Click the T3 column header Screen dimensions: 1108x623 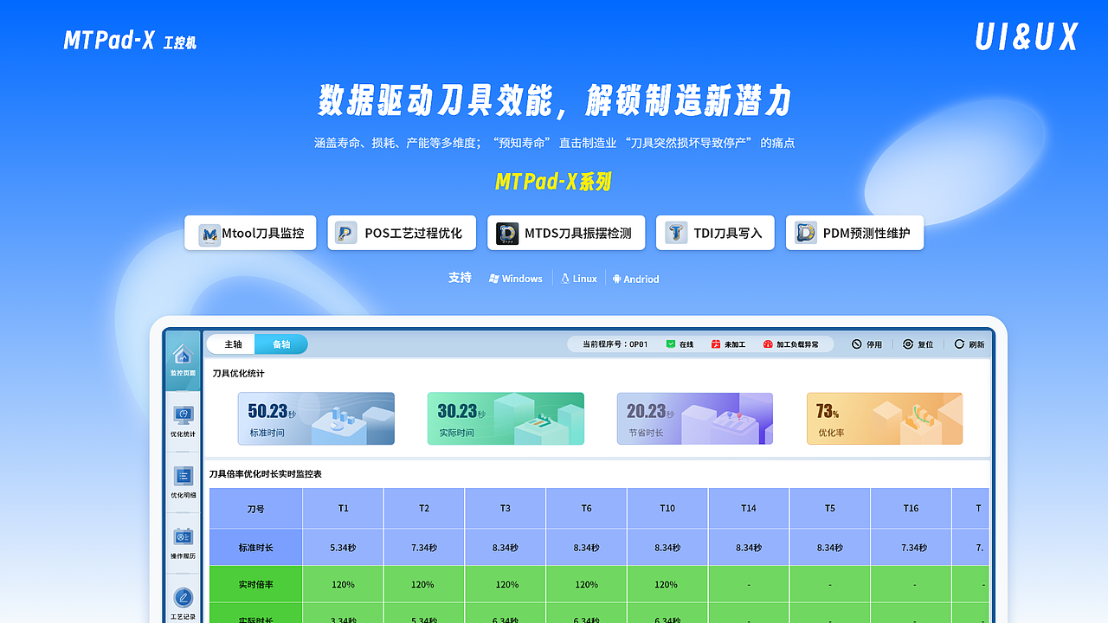[x=506, y=508]
